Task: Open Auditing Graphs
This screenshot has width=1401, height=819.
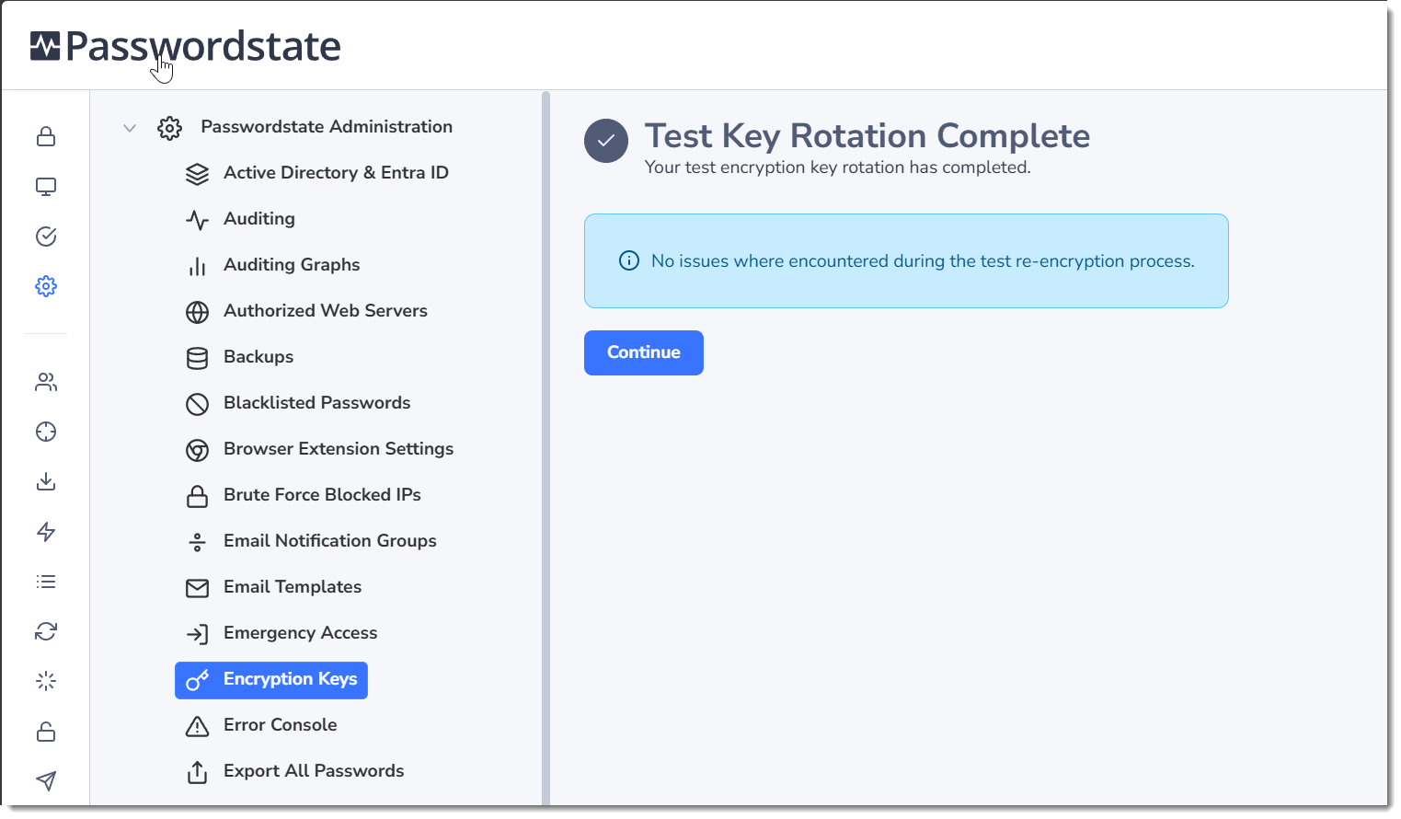Action: (292, 265)
